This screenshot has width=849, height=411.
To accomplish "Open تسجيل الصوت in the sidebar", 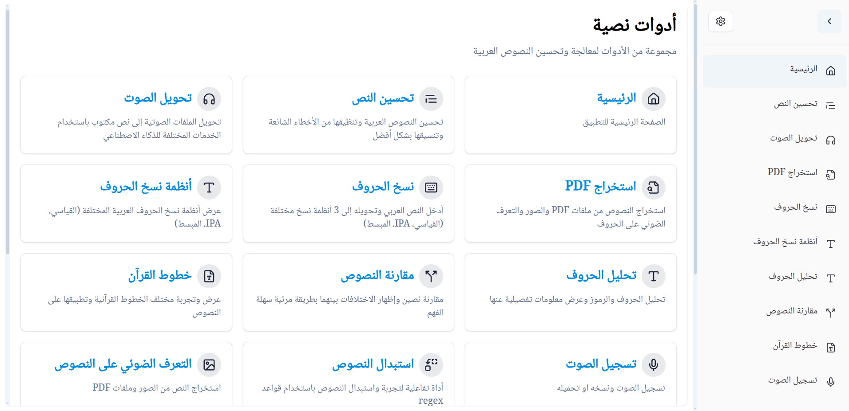I will (x=774, y=382).
